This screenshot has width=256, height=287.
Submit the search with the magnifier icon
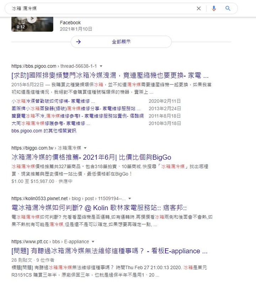(228, 8)
